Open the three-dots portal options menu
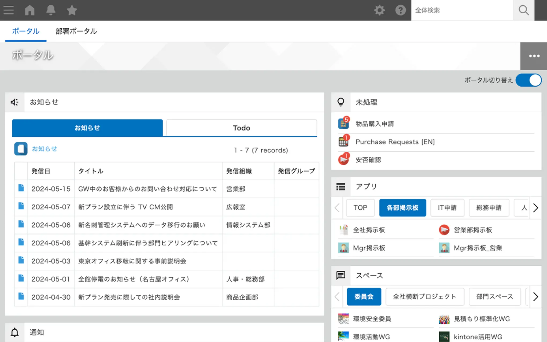547x342 pixels. pyautogui.click(x=534, y=56)
